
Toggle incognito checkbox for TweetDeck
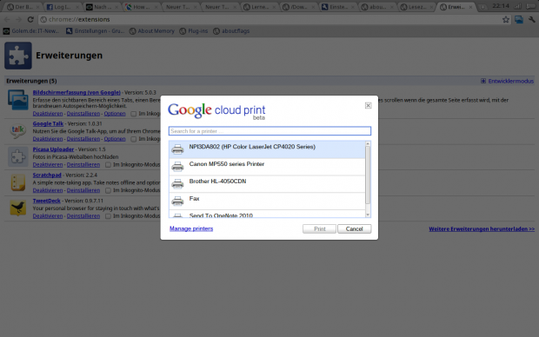pos(108,216)
